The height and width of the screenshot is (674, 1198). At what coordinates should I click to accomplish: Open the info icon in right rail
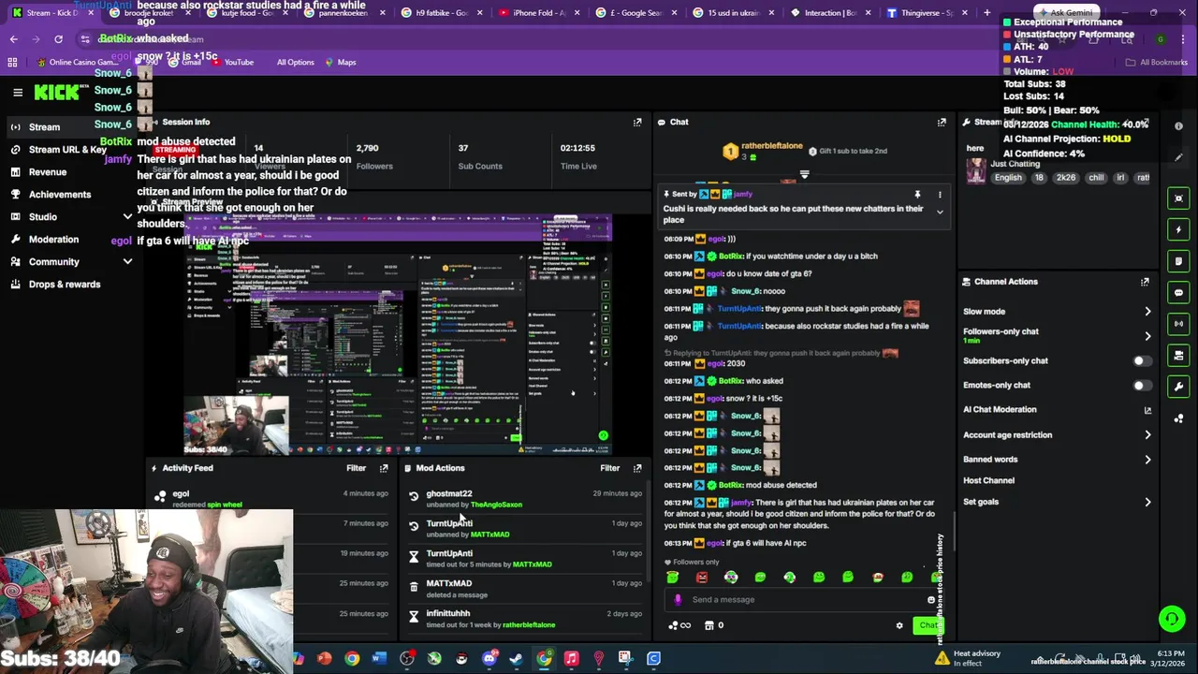1178,126
